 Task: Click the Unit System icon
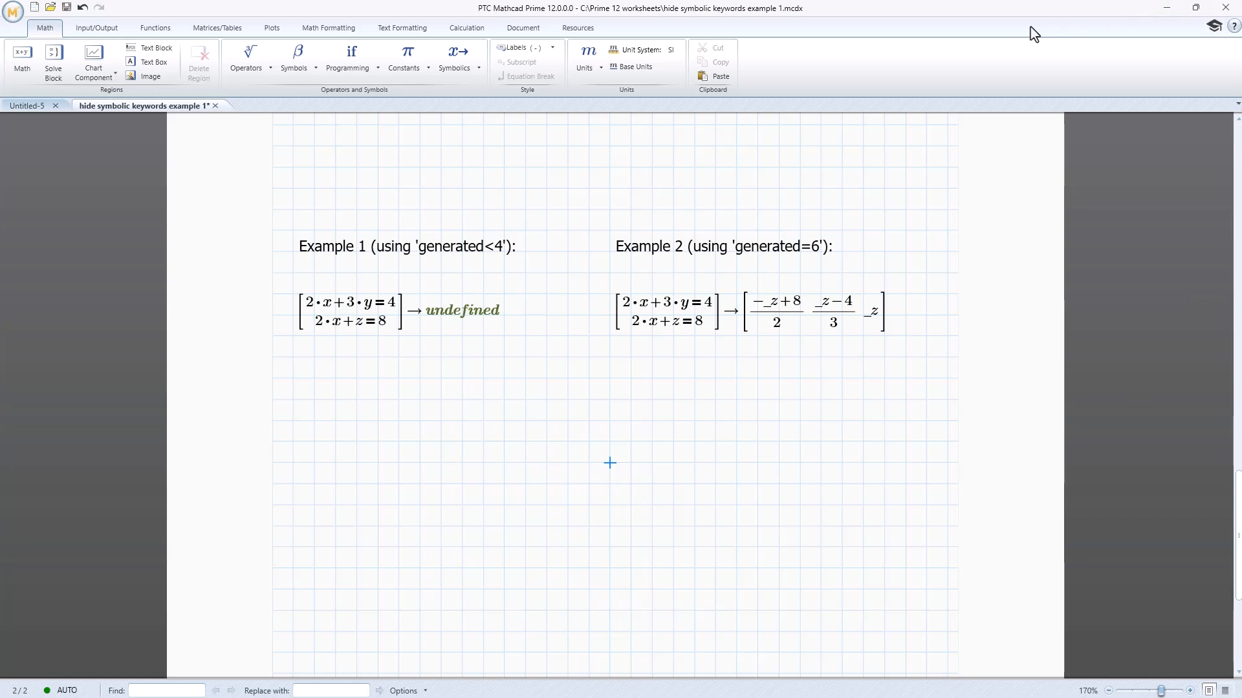point(613,50)
